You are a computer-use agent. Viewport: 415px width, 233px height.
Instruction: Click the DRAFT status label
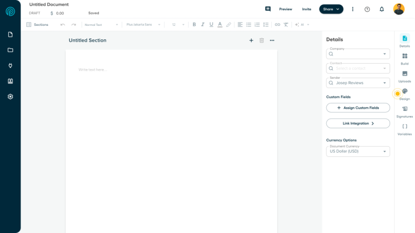(x=35, y=13)
